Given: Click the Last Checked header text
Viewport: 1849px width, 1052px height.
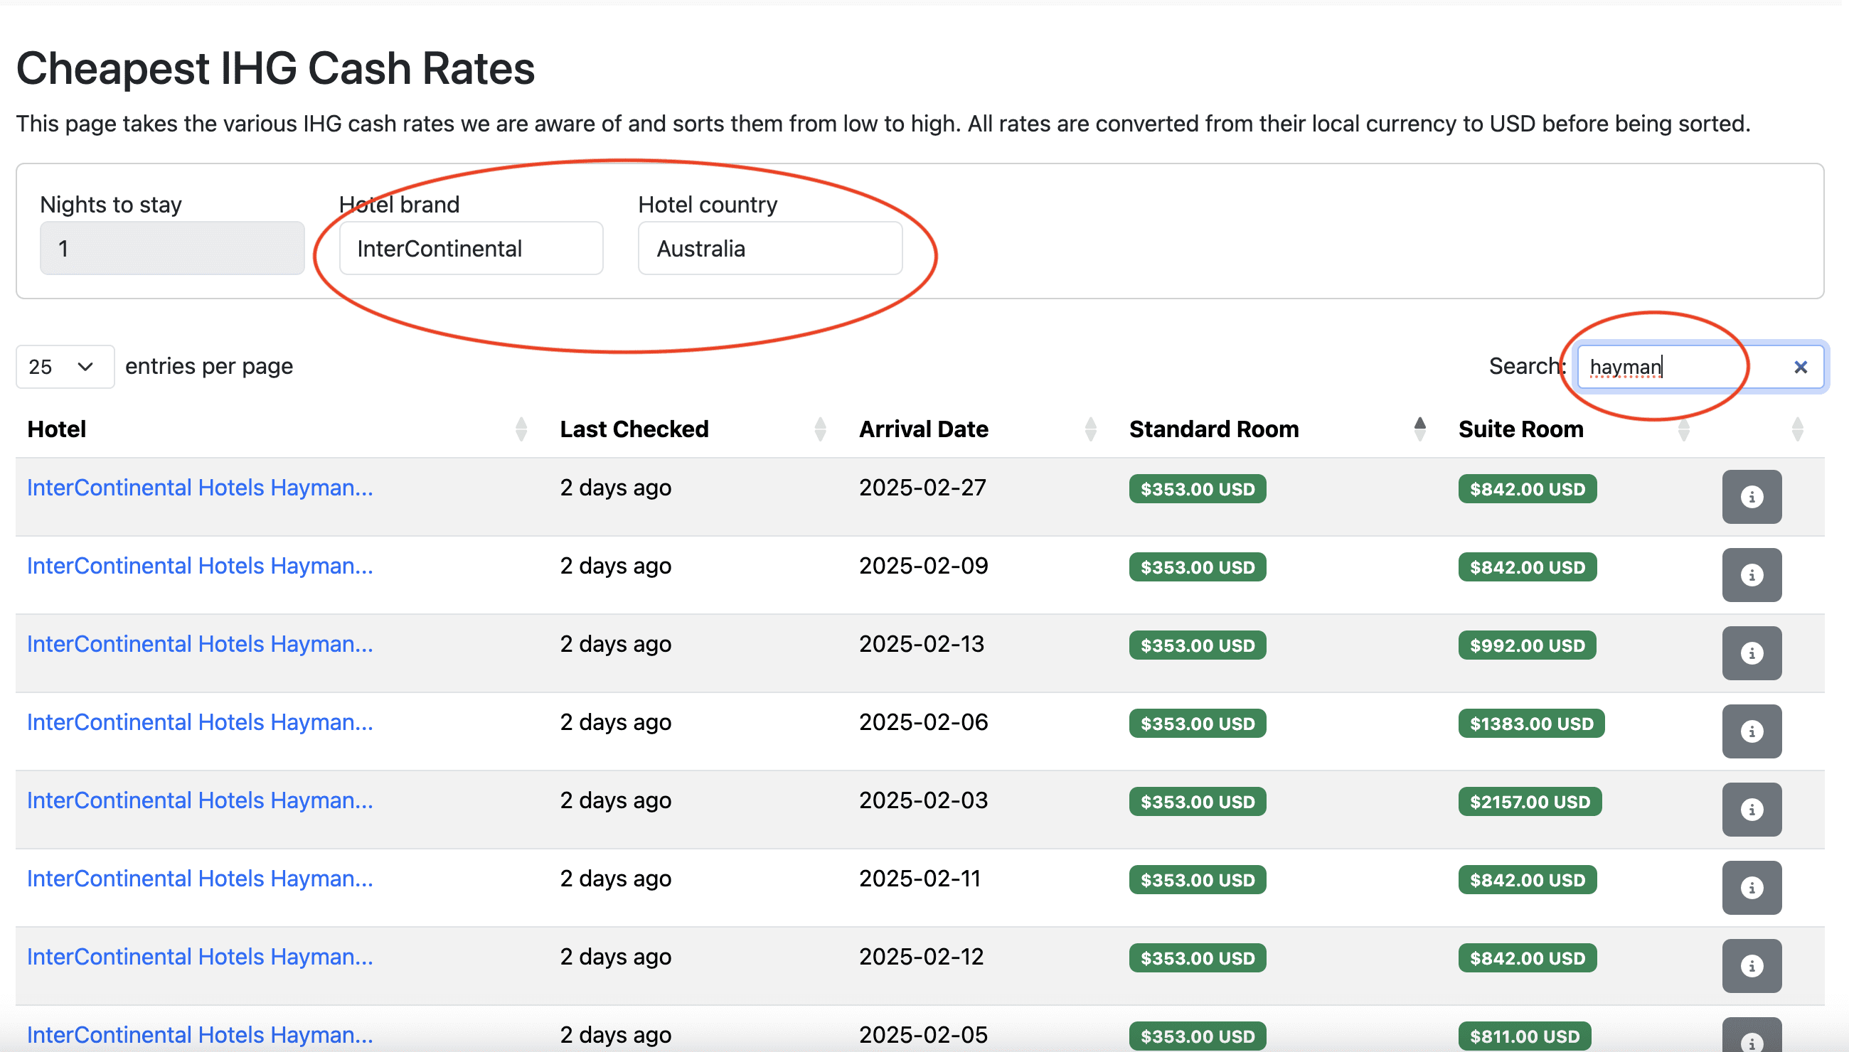Looking at the screenshot, I should [x=634, y=429].
